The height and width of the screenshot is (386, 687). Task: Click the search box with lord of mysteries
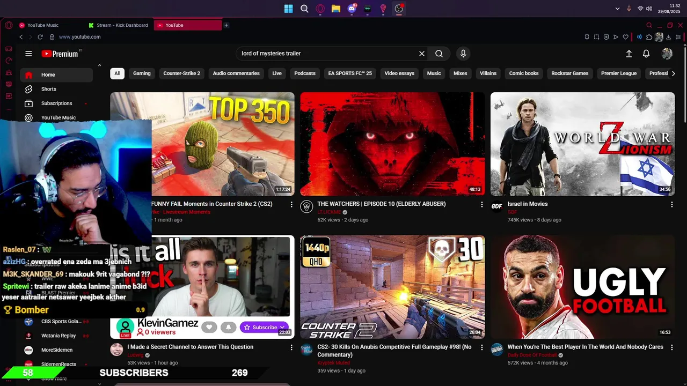(x=327, y=54)
